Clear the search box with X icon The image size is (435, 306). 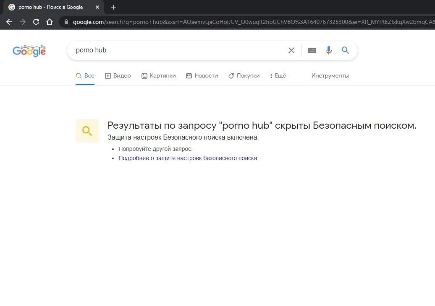pyautogui.click(x=291, y=50)
